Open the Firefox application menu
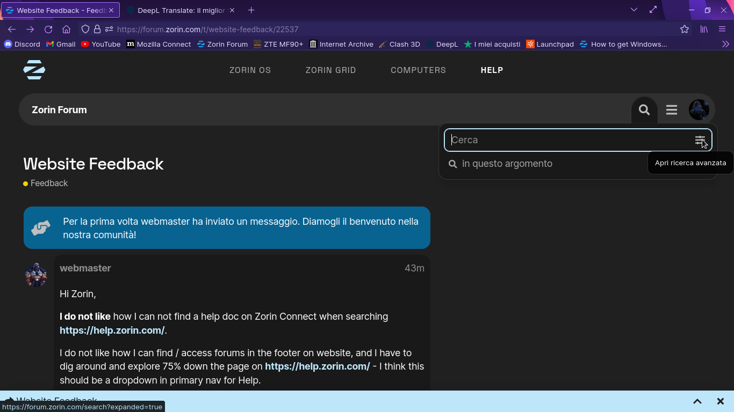The height and width of the screenshot is (412, 734). pos(722,30)
